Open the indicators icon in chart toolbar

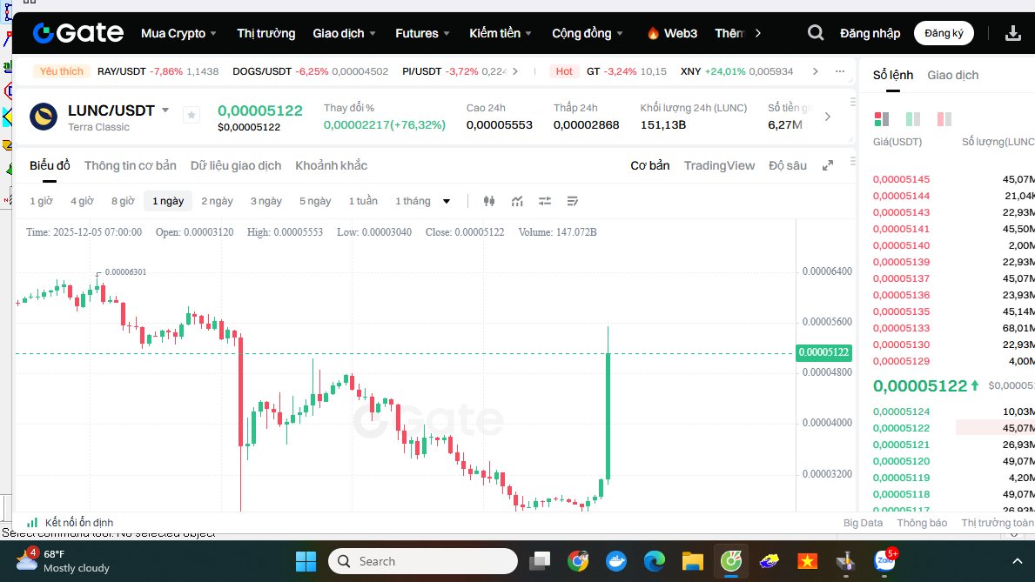(517, 201)
